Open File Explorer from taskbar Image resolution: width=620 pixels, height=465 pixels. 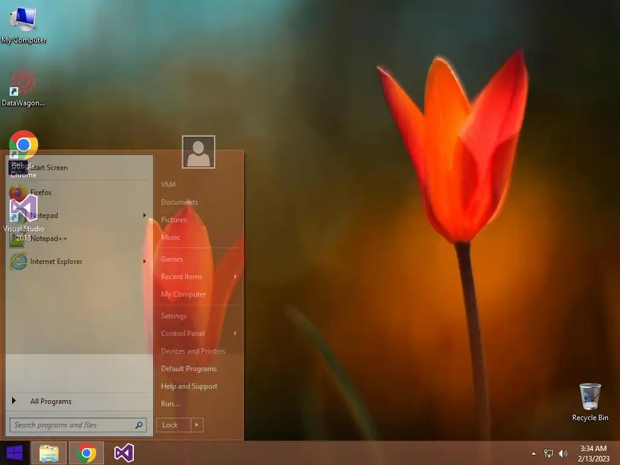[x=48, y=453]
